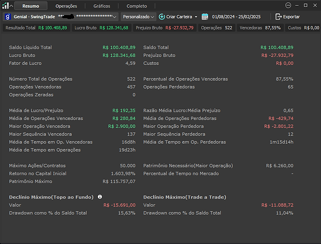
Task: Click the Resultado Total value in summary bar
Action: 53,27
